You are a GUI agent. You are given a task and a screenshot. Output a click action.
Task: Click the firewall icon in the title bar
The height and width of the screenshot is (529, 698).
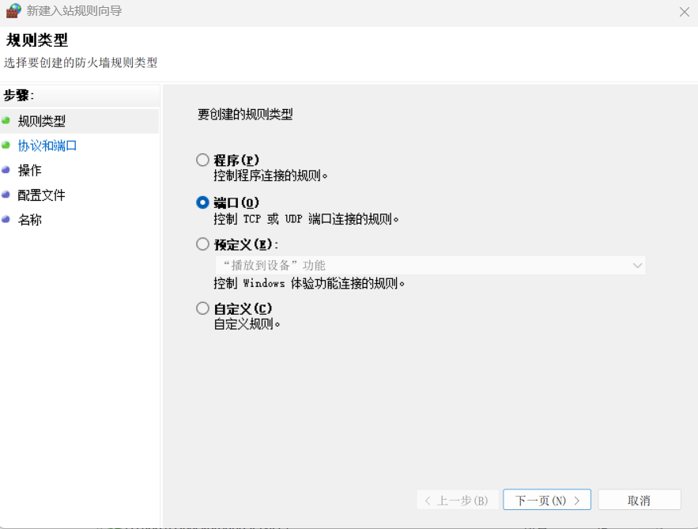pyautogui.click(x=13, y=11)
